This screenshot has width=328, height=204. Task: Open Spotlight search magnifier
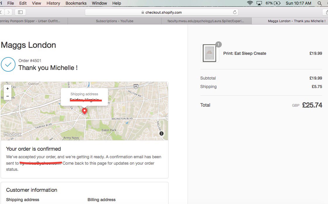320,3
